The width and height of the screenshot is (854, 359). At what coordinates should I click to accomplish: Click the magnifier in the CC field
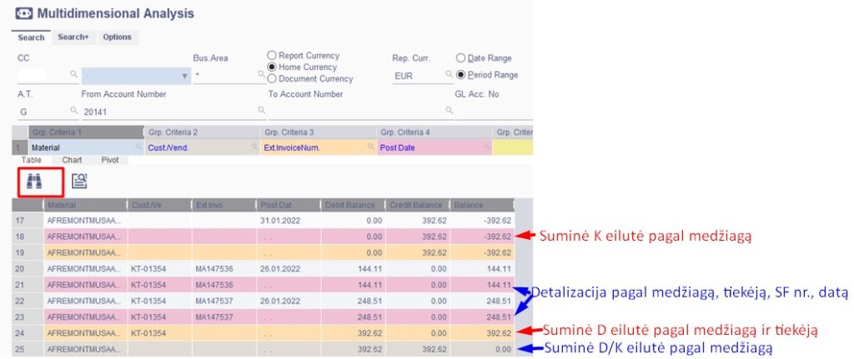[73, 75]
